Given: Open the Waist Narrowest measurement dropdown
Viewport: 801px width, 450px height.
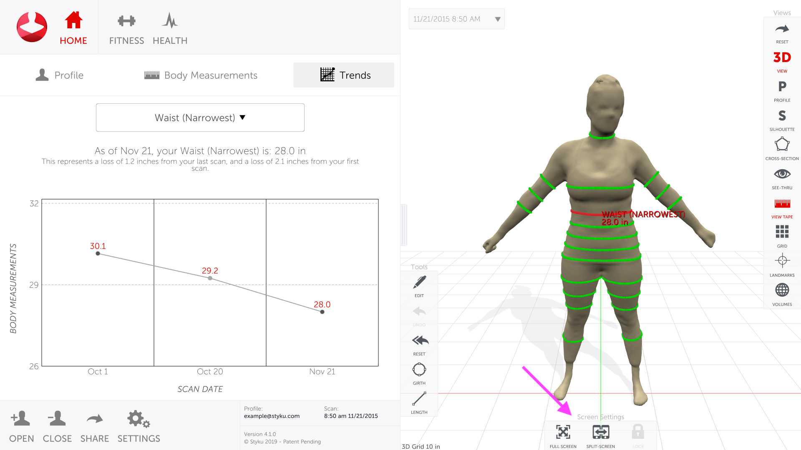Looking at the screenshot, I should pyautogui.click(x=200, y=117).
